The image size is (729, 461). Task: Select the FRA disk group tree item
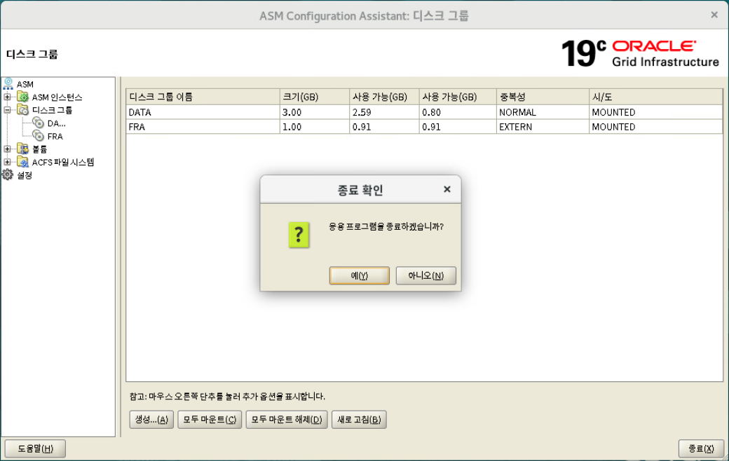coord(55,136)
